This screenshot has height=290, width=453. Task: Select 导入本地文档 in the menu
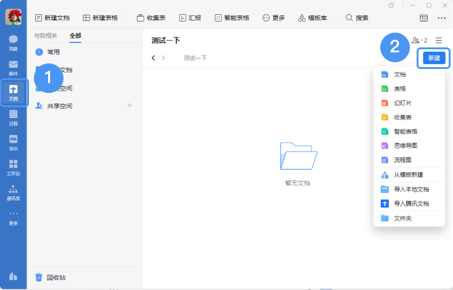(409, 189)
